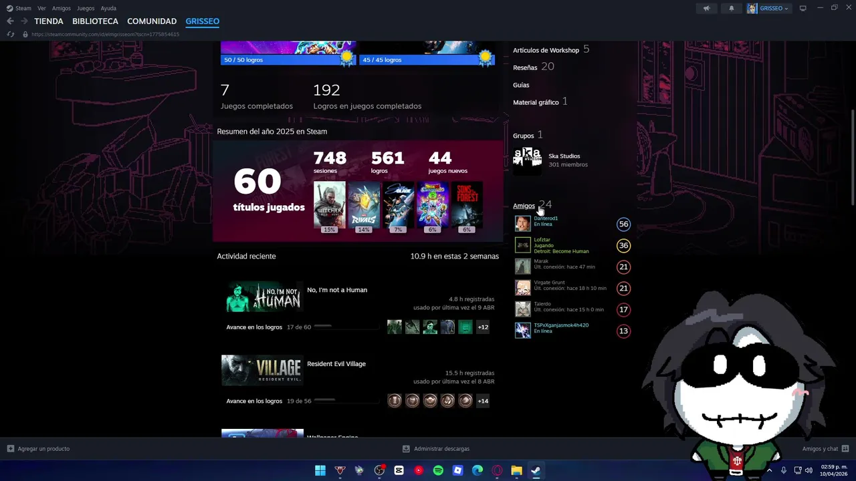Image resolution: width=856 pixels, height=481 pixels.
Task: Open the Ska Studios group avatar
Action: coord(527,160)
